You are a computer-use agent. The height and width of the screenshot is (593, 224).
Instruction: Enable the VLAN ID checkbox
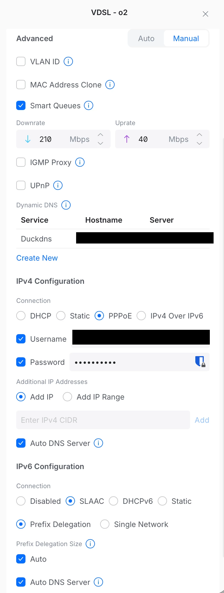point(21,61)
